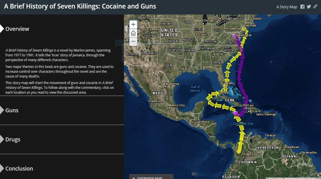Image resolution: width=321 pixels, height=179 pixels.
Task: Open the Guns section
Action: coord(12,110)
